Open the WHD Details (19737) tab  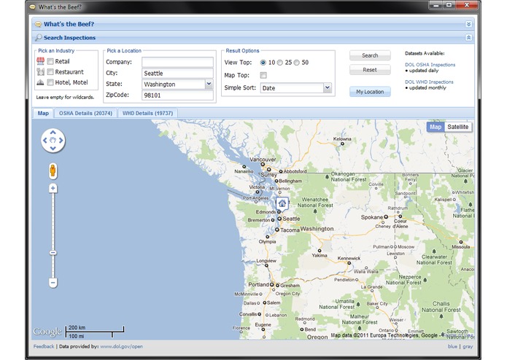tap(148, 114)
